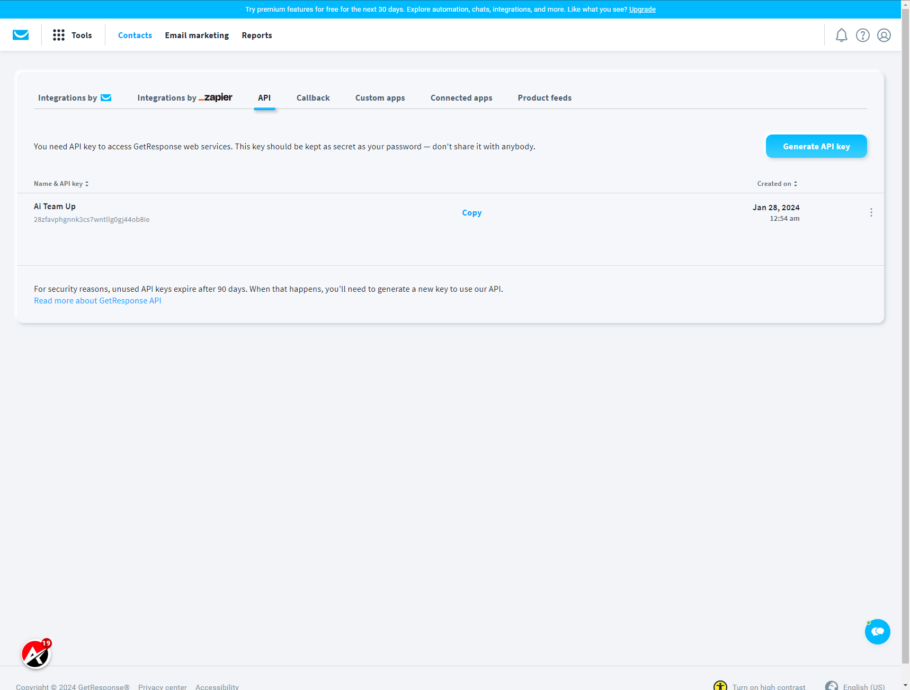Open the Contacts menu
This screenshot has width=910, height=690.
point(135,35)
